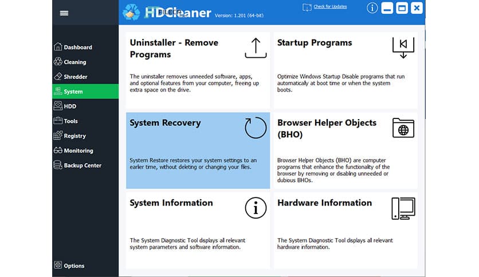Click the version 1.201 (64-bit) label
This screenshot has height=277, width=479.
click(x=239, y=15)
